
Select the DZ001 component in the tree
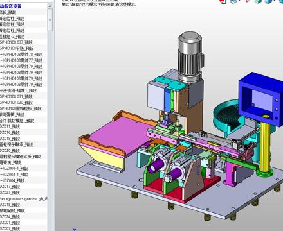pyautogui.click(x=10, y=223)
